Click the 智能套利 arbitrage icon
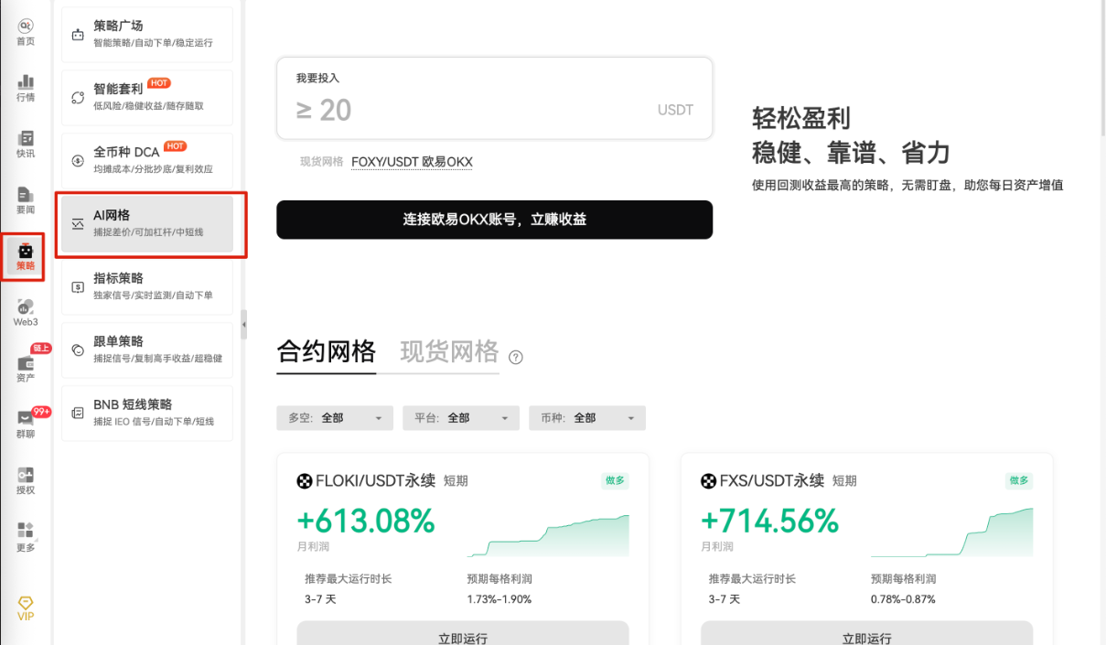The image size is (1106, 645). 78,98
